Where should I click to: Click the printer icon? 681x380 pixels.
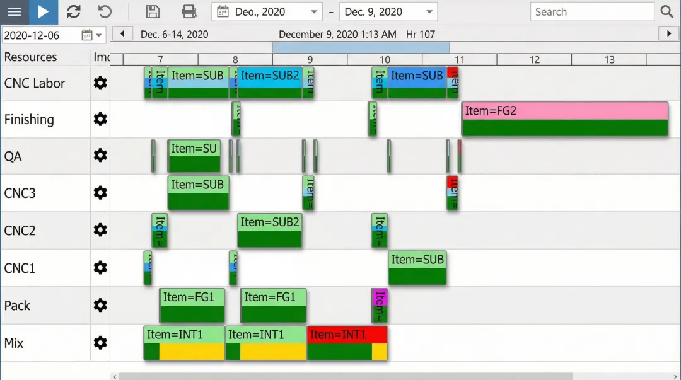point(189,12)
